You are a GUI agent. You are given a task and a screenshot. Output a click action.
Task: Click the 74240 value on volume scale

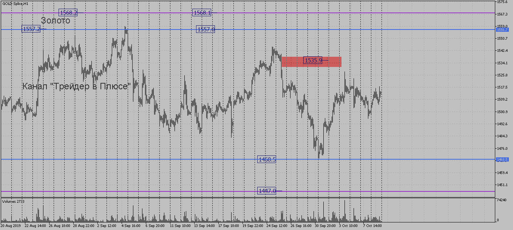[502, 200]
